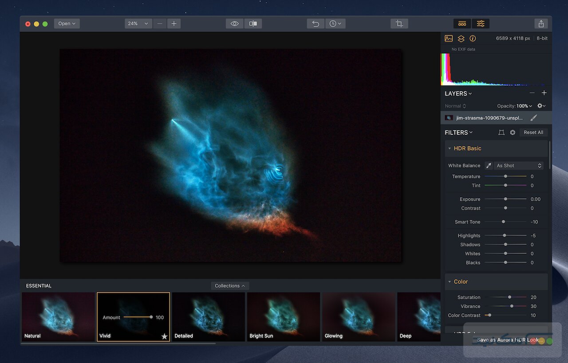Click the Undo arrow icon
Viewport: 568px width, 363px height.
point(315,23)
